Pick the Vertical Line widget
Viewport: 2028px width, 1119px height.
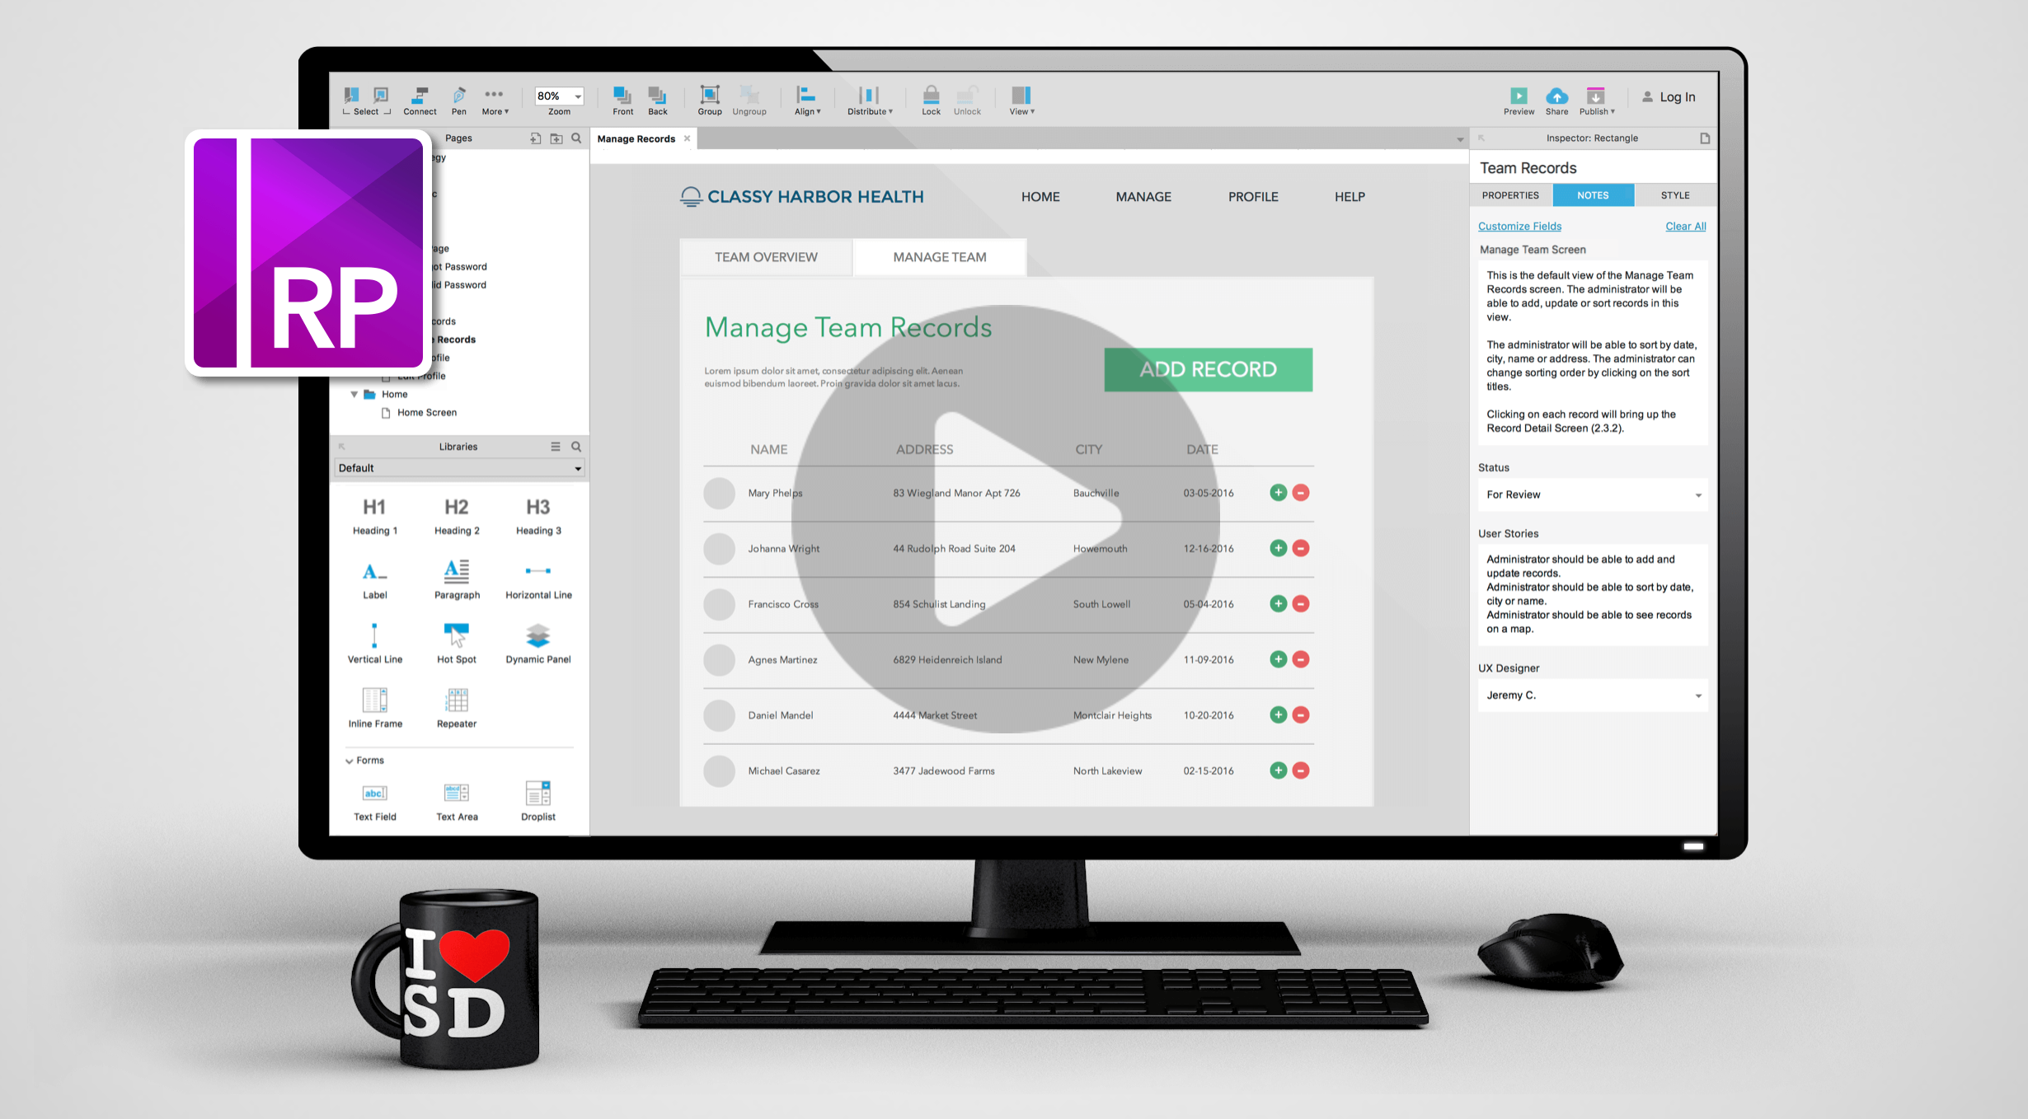(374, 644)
